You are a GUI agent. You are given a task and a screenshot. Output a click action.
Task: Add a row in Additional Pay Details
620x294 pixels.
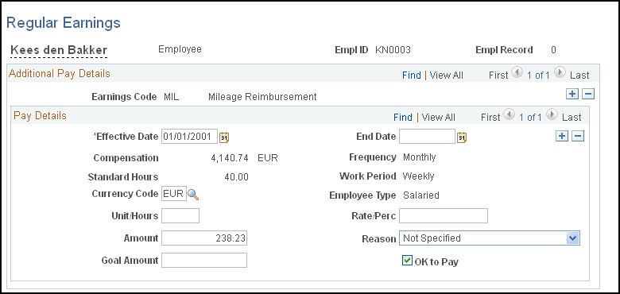point(572,94)
